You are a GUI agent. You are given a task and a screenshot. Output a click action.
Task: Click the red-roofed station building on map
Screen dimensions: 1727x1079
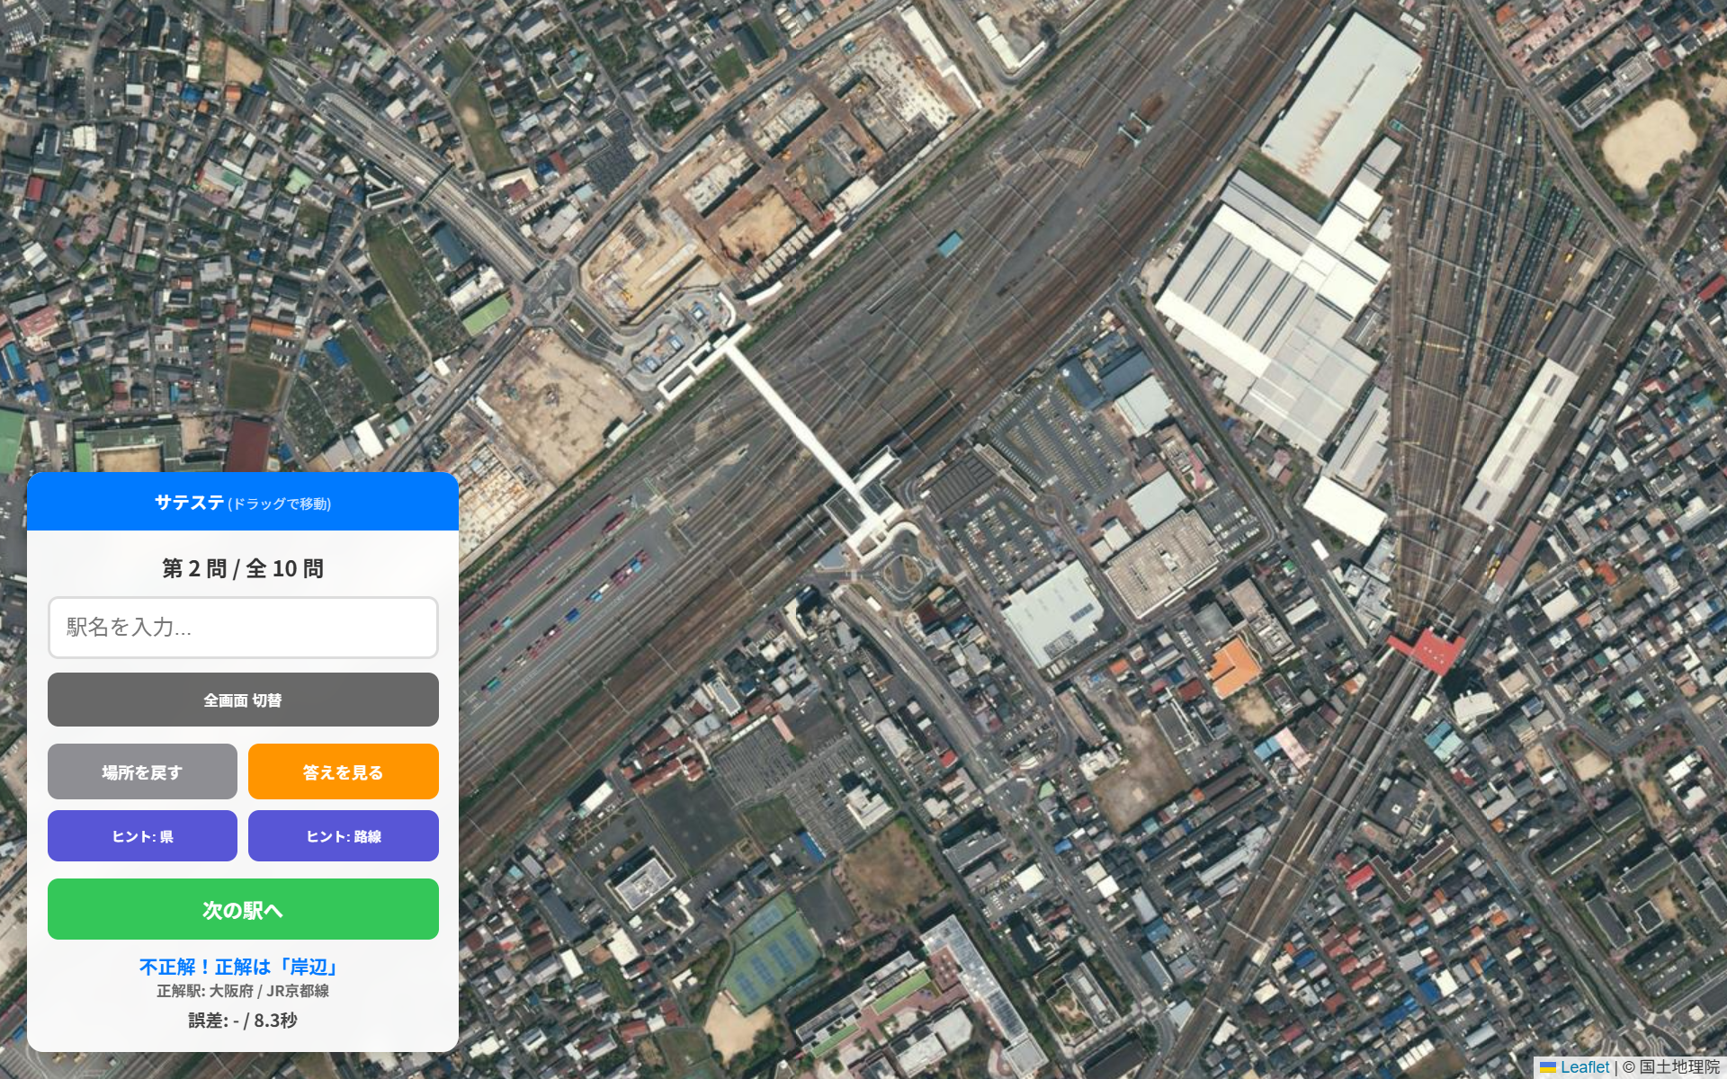(x=1426, y=649)
